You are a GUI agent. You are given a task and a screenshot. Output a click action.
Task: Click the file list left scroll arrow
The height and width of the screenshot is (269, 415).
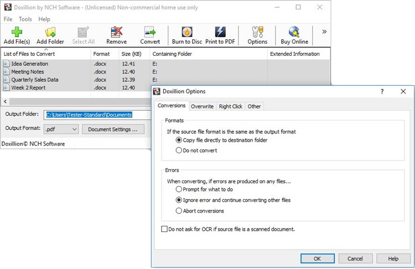(6, 101)
